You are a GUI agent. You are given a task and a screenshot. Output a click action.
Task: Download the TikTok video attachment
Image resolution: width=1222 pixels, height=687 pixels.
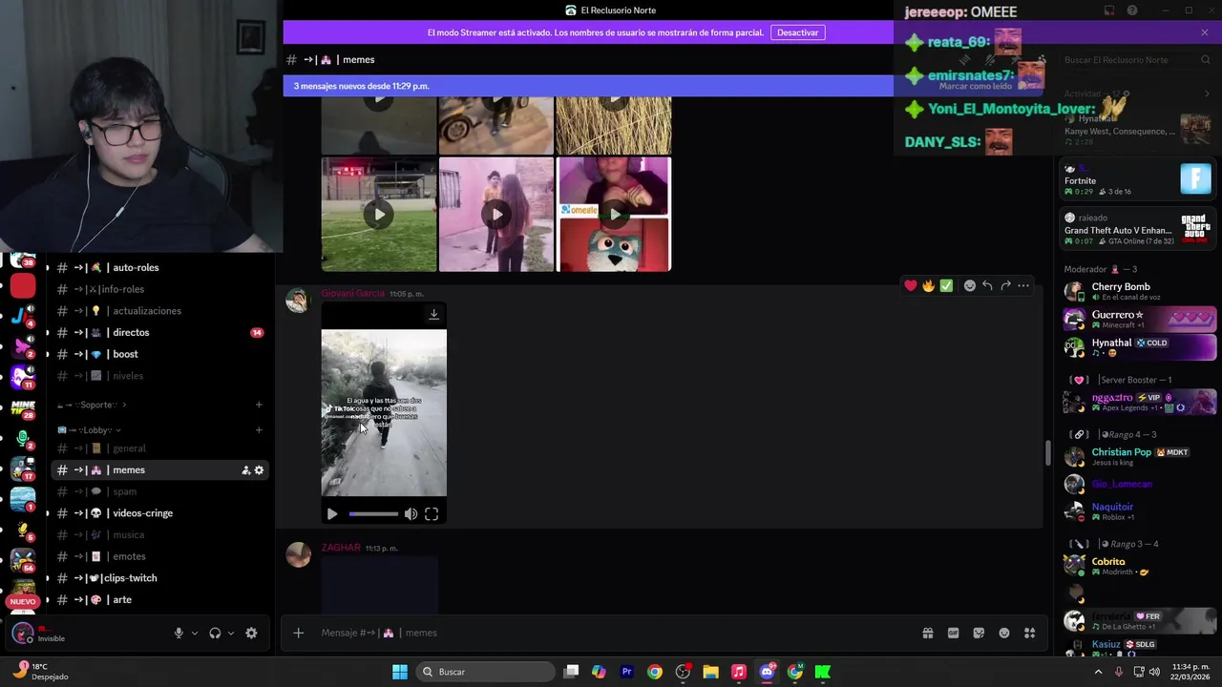tap(433, 314)
